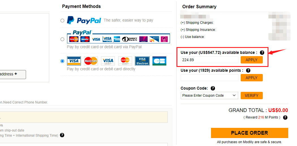Open help icon beside available balance
Viewport: 297px width, 146px height.
pos(262,52)
